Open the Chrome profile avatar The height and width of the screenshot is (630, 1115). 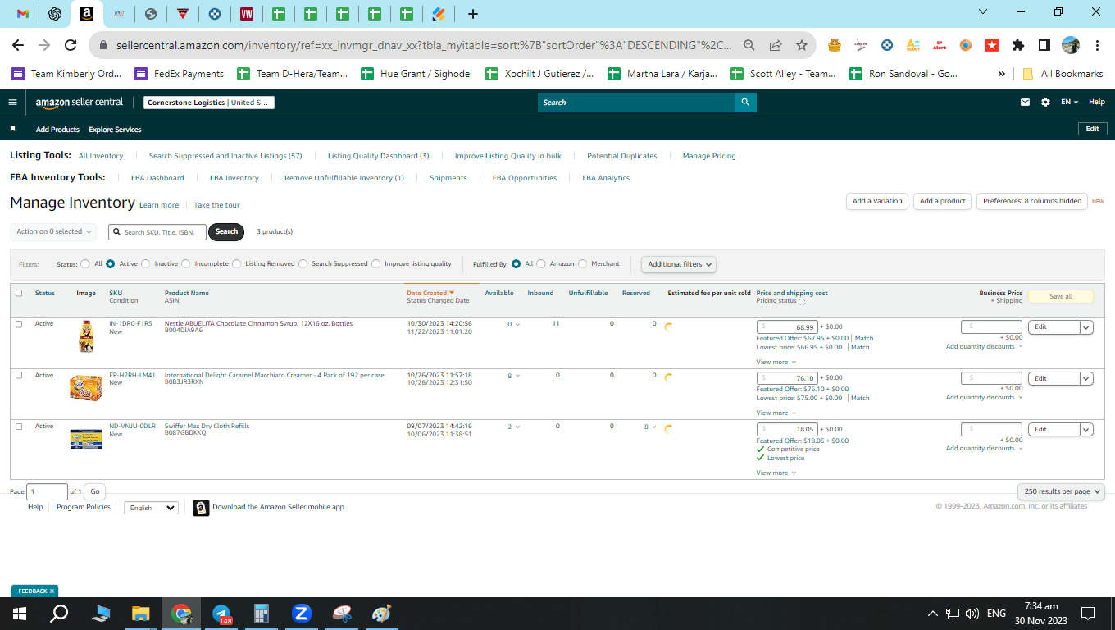click(1071, 45)
